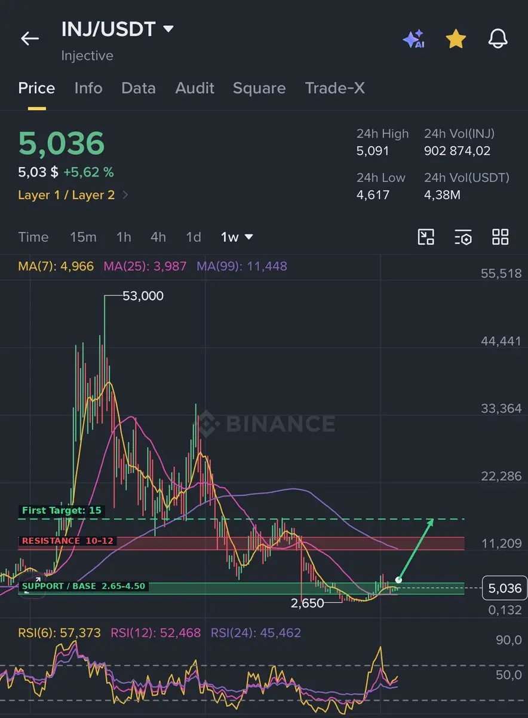Open Layer 1 / Layer 2 category link

73,195
